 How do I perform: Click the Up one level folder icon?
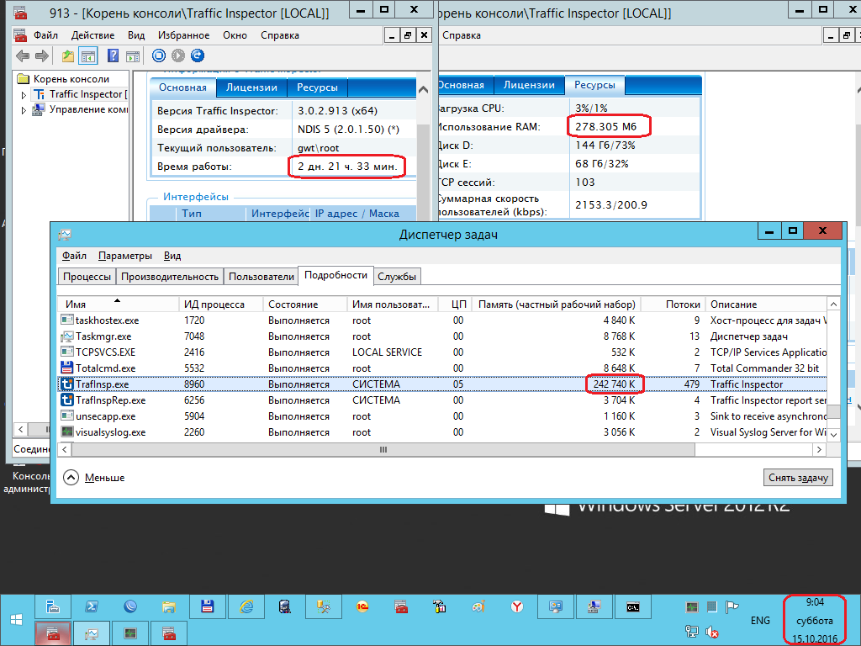pyautogui.click(x=67, y=56)
